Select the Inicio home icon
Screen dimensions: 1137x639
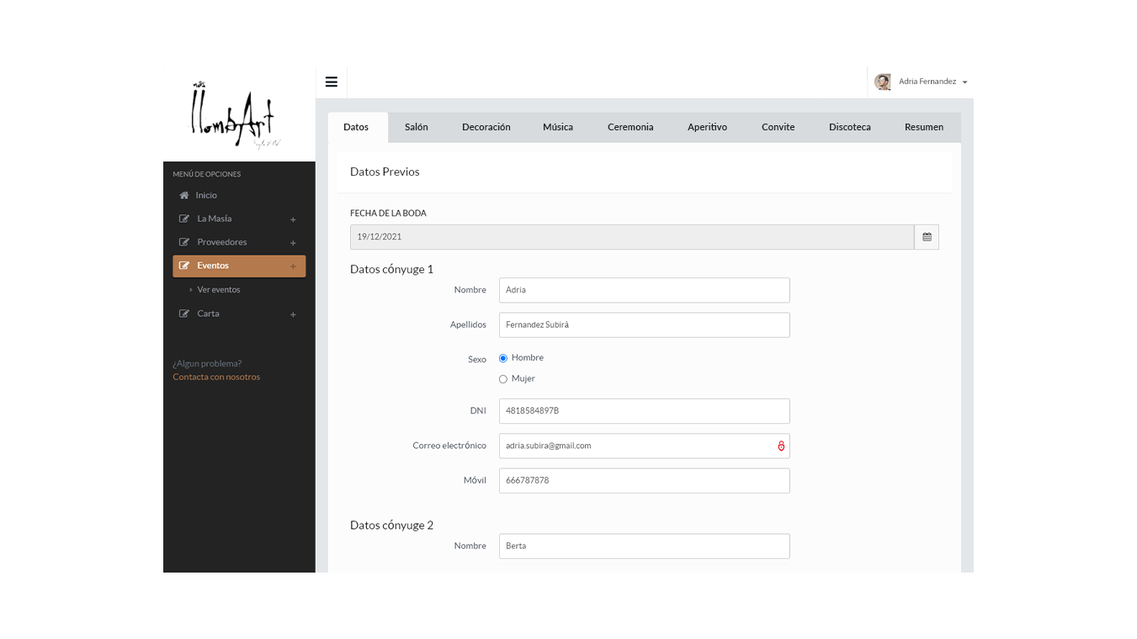(183, 194)
